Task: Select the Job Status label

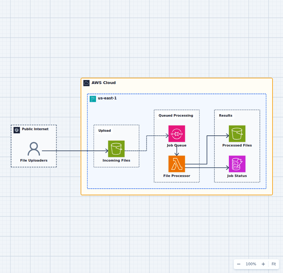Action: (237, 176)
